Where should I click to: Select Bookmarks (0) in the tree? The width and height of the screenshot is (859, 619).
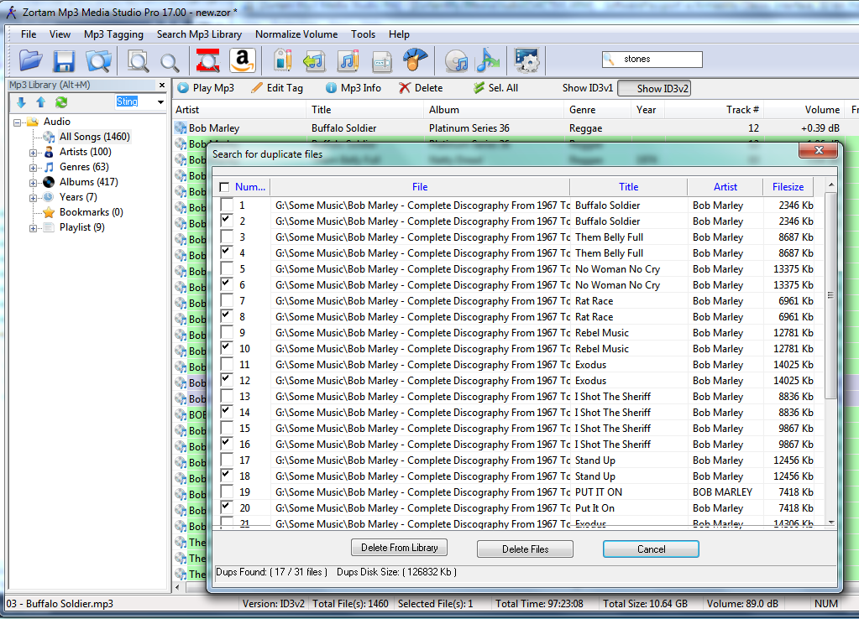tap(91, 212)
